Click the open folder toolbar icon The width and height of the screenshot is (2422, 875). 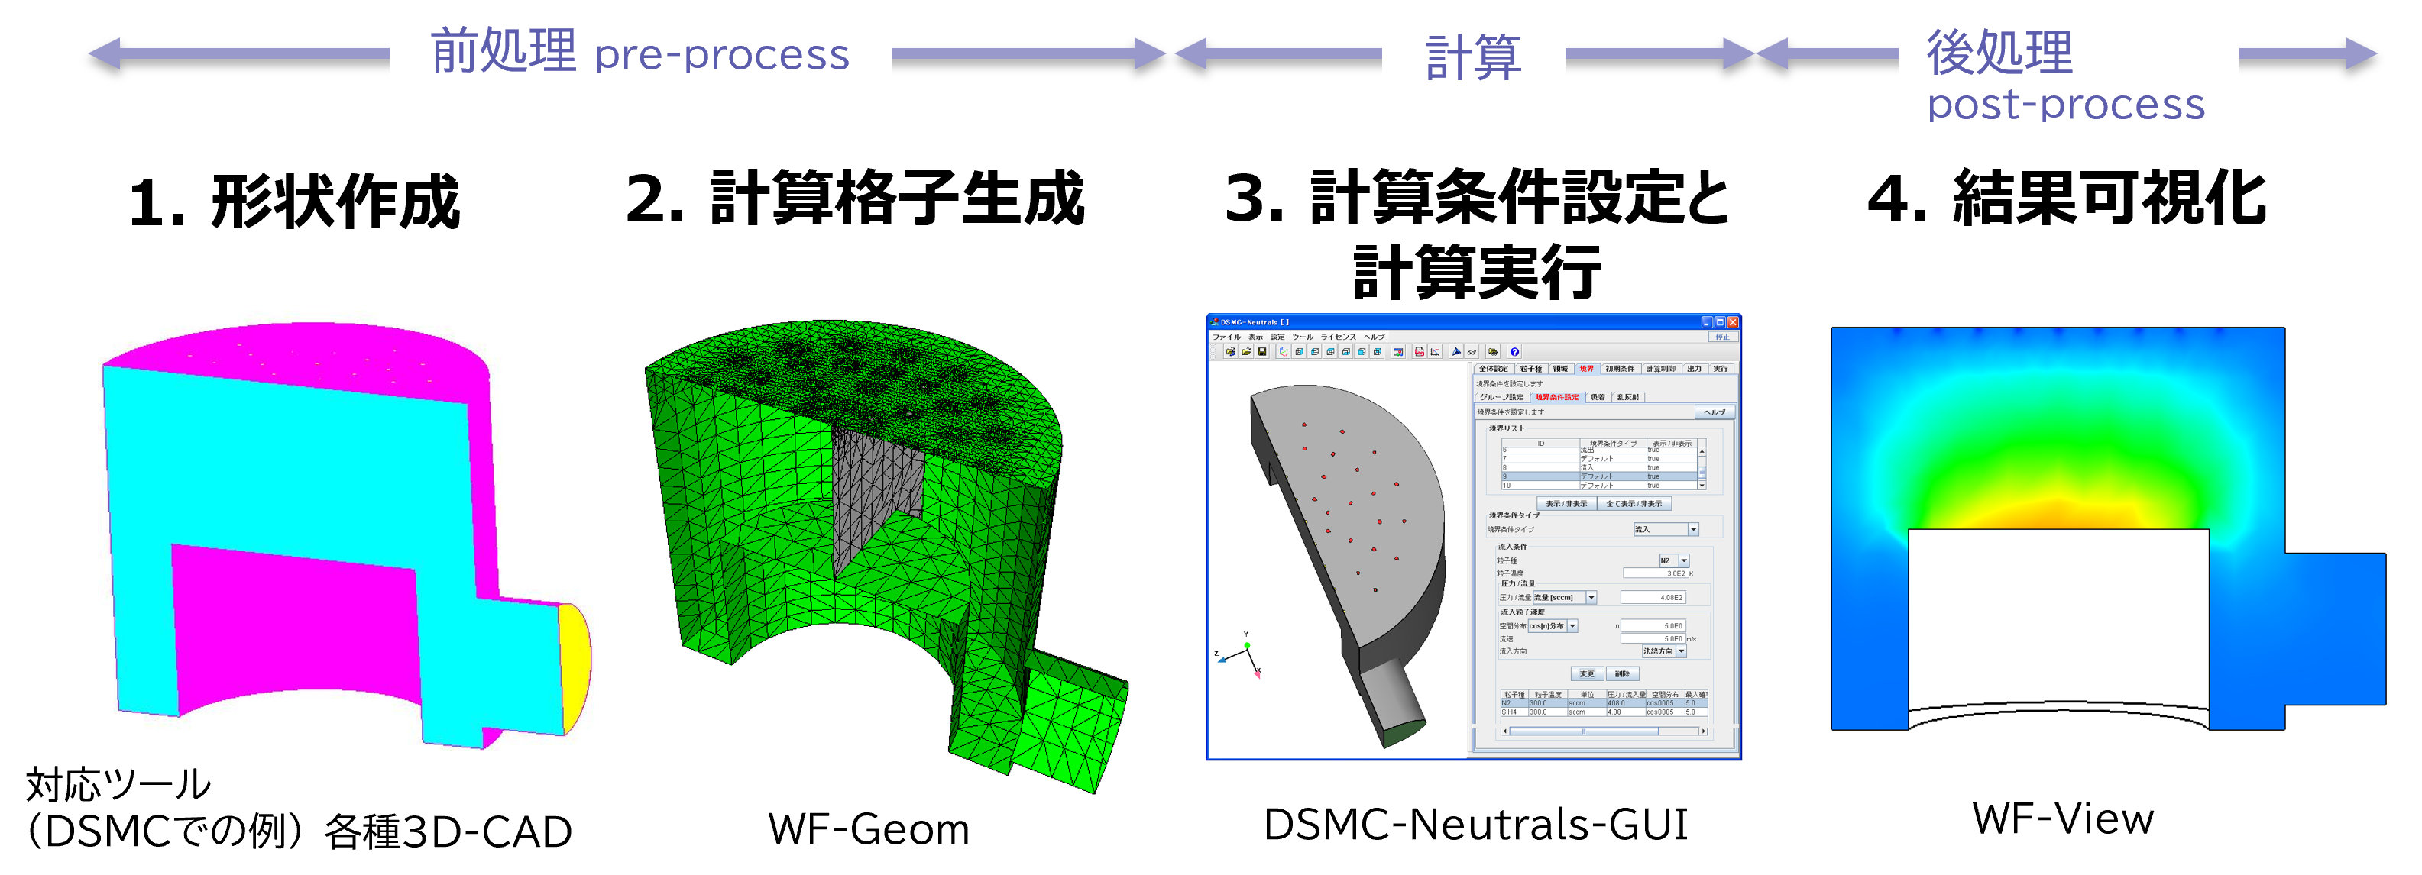point(1247,351)
